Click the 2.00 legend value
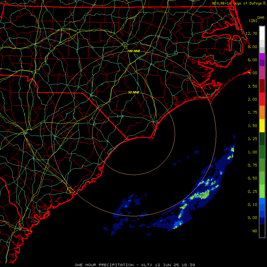This screenshot has height=267, width=267. point(252,99)
